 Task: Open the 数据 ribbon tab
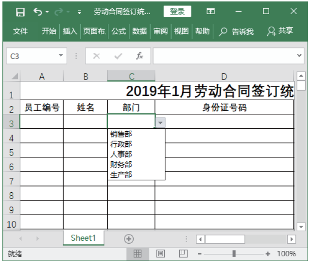pyautogui.click(x=139, y=31)
